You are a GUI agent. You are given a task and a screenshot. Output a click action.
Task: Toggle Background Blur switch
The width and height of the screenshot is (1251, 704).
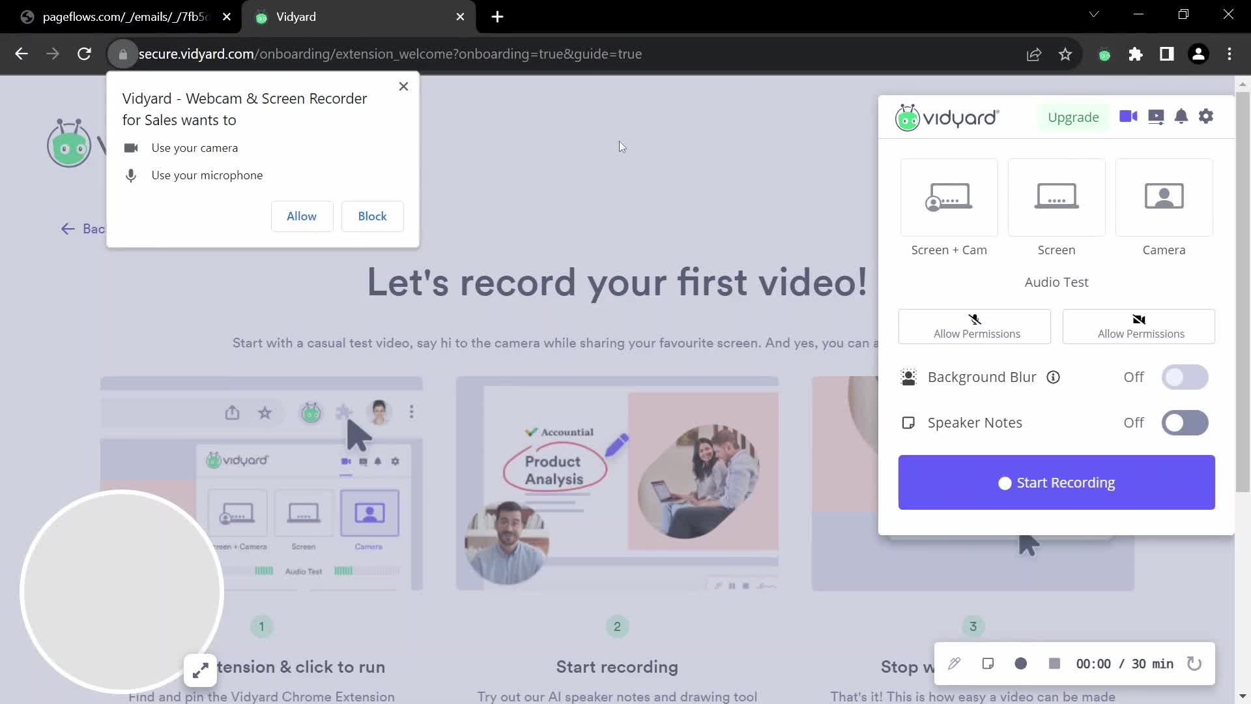[x=1185, y=377]
